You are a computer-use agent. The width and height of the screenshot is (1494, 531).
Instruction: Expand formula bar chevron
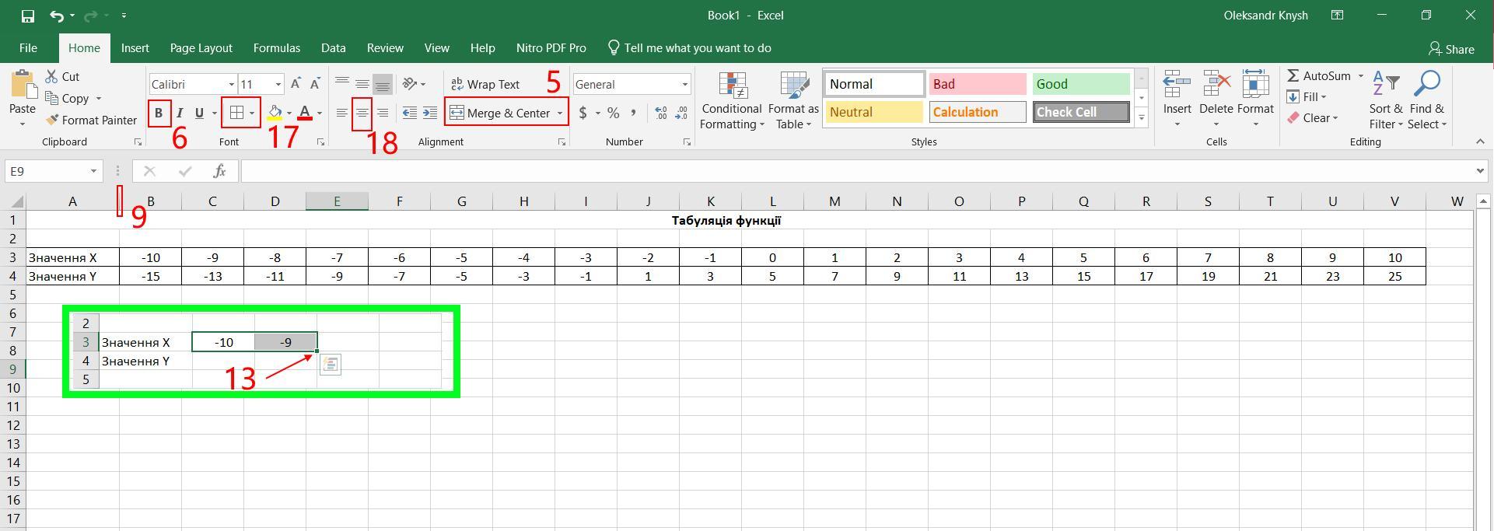tap(1480, 171)
